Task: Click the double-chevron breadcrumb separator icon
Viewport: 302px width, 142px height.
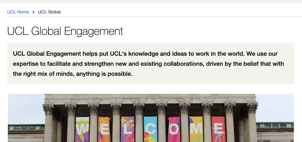Action: [x=34, y=12]
